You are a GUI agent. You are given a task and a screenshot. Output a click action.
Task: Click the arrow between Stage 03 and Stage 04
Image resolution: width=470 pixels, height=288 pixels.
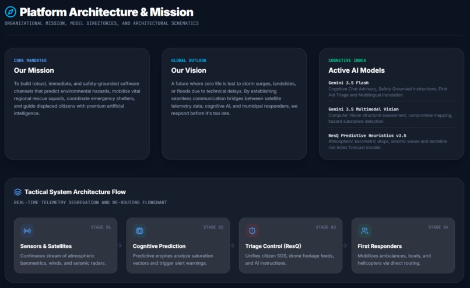[x=345, y=246]
